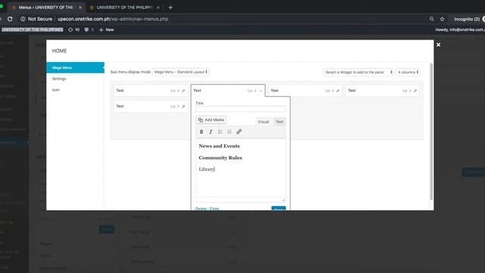Switch the editor to the Text tab

[x=280, y=121]
